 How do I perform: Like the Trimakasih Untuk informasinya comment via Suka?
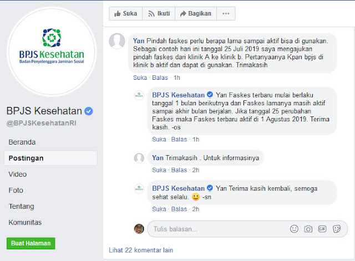pyautogui.click(x=159, y=170)
